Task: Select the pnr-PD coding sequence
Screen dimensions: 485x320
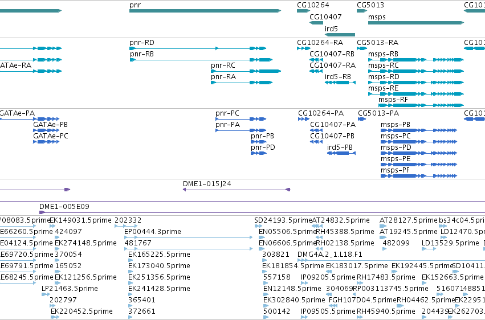Action: click(259, 153)
